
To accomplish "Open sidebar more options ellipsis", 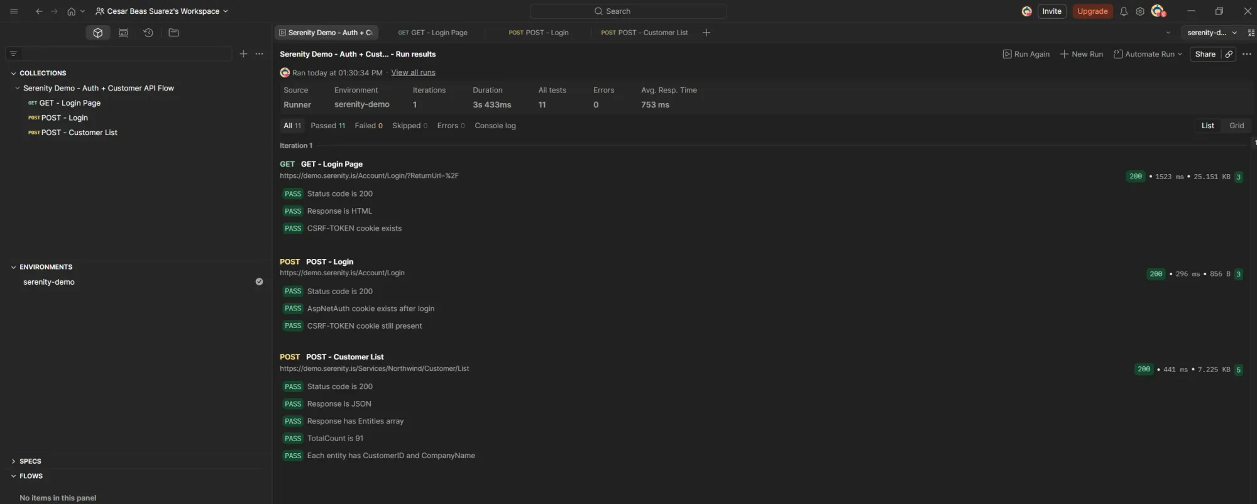I will pyautogui.click(x=259, y=54).
